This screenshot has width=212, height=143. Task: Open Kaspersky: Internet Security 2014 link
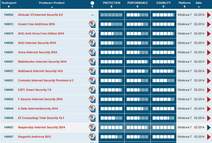(42, 127)
